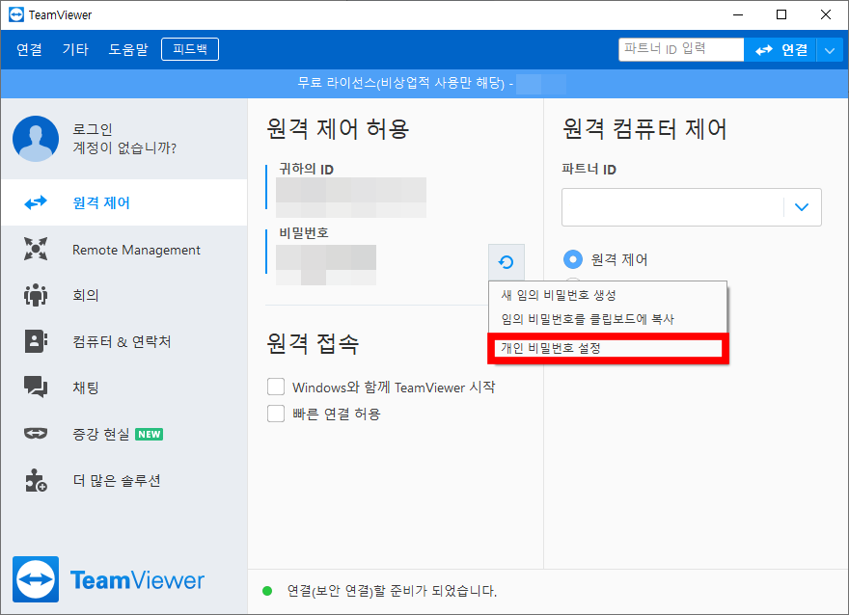
Task: Click the 파트너 ID 입력 field in the header
Action: [681, 49]
